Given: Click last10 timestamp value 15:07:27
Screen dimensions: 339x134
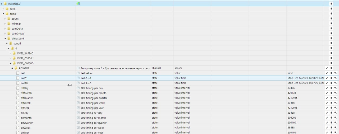Looking at the screenshot, I should 306,83.
